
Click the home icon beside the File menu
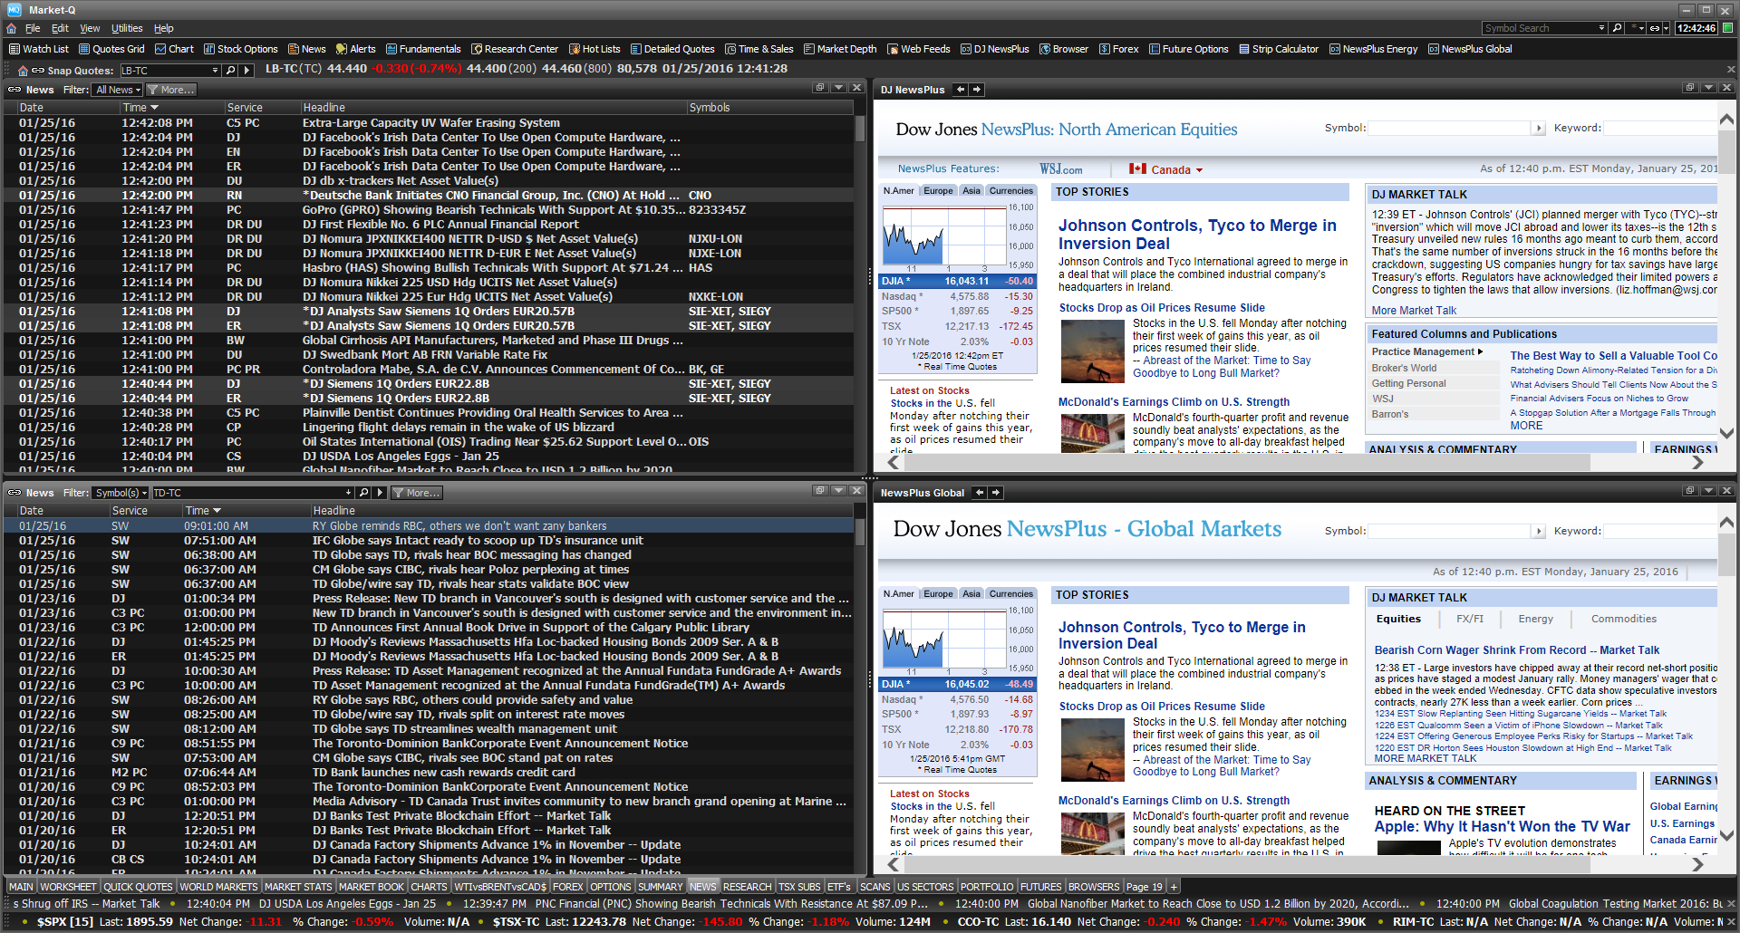tap(12, 28)
